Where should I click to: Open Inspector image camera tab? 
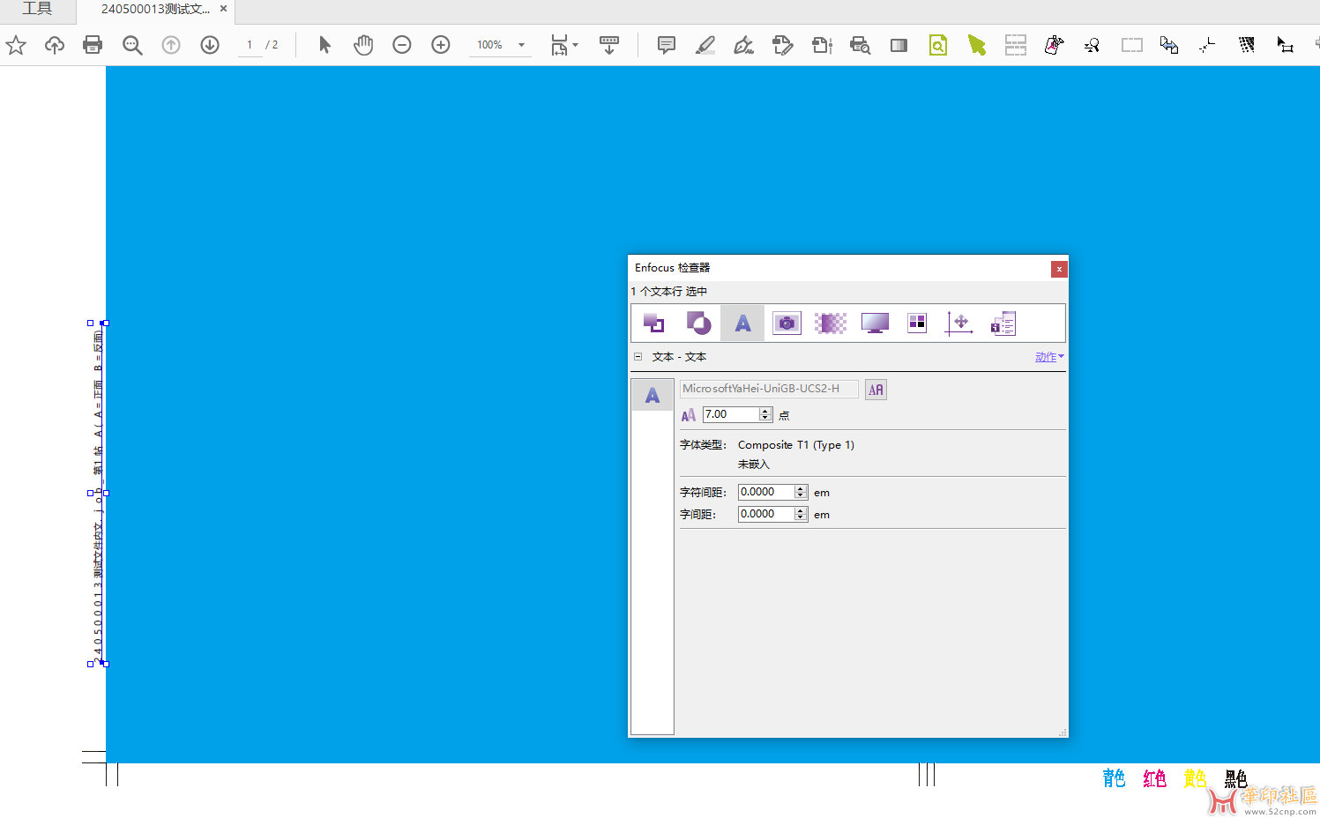tap(787, 323)
